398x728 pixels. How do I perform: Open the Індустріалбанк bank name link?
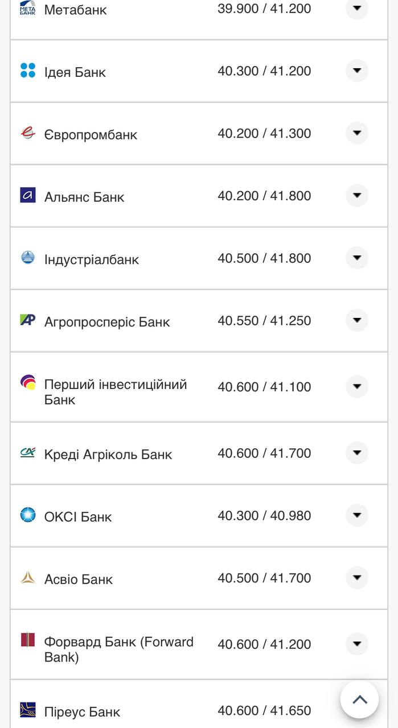pos(92,259)
